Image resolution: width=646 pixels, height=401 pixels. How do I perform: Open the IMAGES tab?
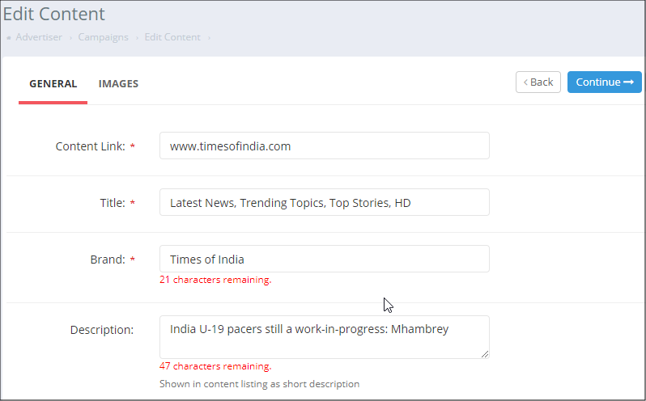click(118, 83)
